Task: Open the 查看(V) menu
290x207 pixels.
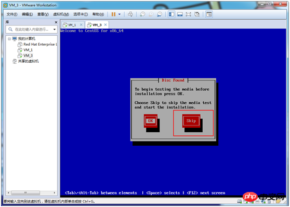Action: point(43,15)
